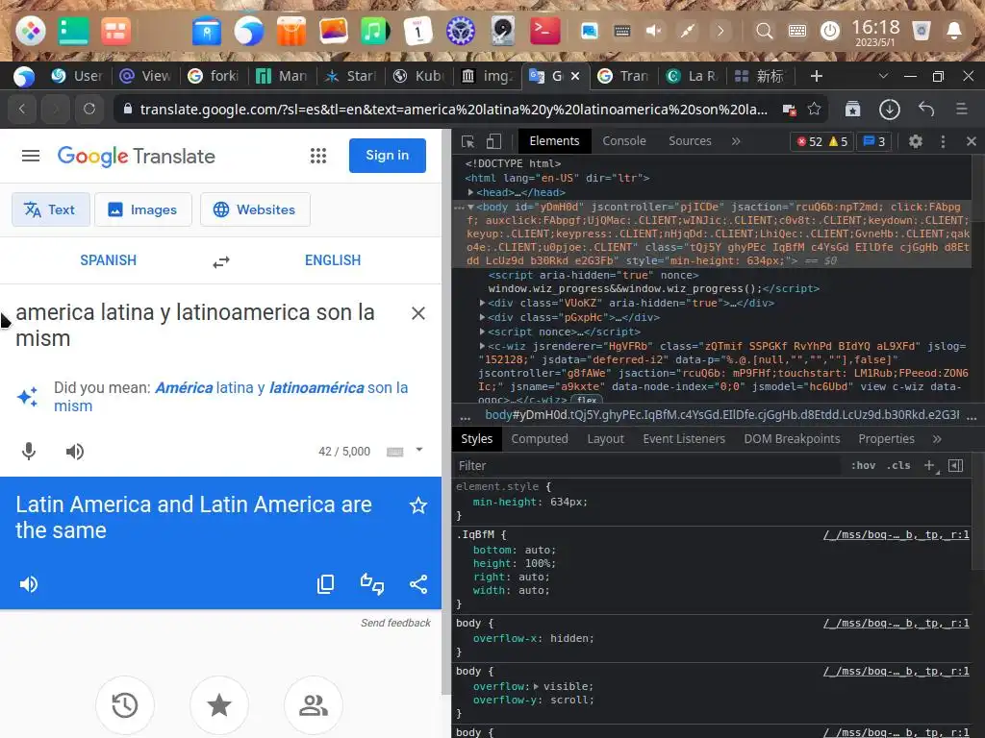Click the Sign in button

[x=387, y=156]
